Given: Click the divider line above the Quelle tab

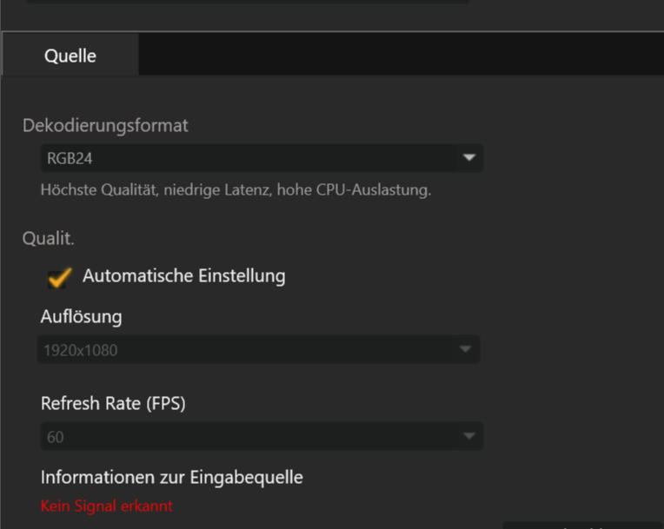Looking at the screenshot, I should (348, 32).
